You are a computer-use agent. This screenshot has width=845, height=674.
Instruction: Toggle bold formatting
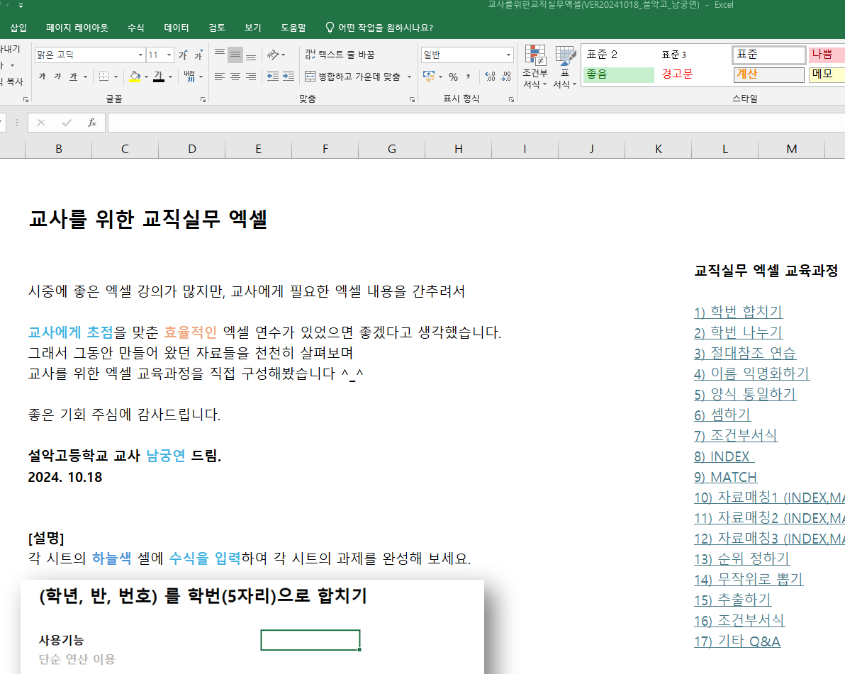42,77
